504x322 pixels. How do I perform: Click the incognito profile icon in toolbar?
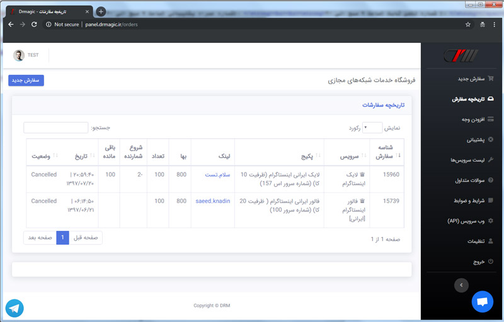[483, 25]
